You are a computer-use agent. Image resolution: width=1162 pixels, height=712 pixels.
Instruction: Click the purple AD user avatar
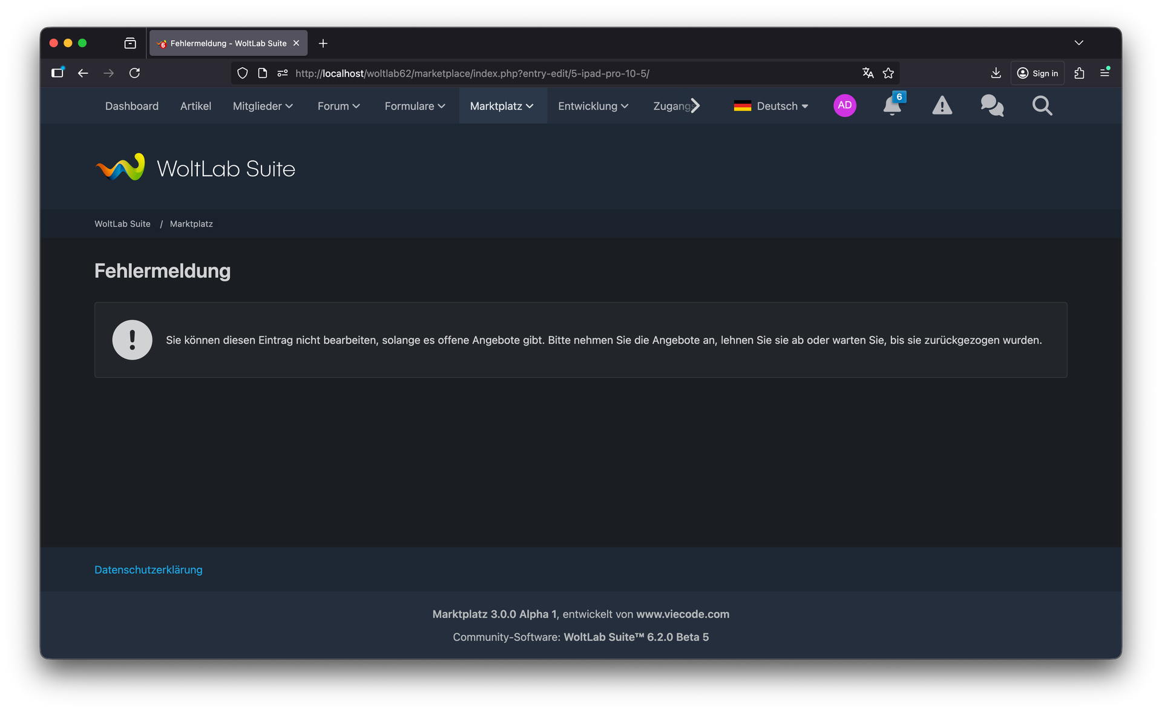pyautogui.click(x=844, y=105)
